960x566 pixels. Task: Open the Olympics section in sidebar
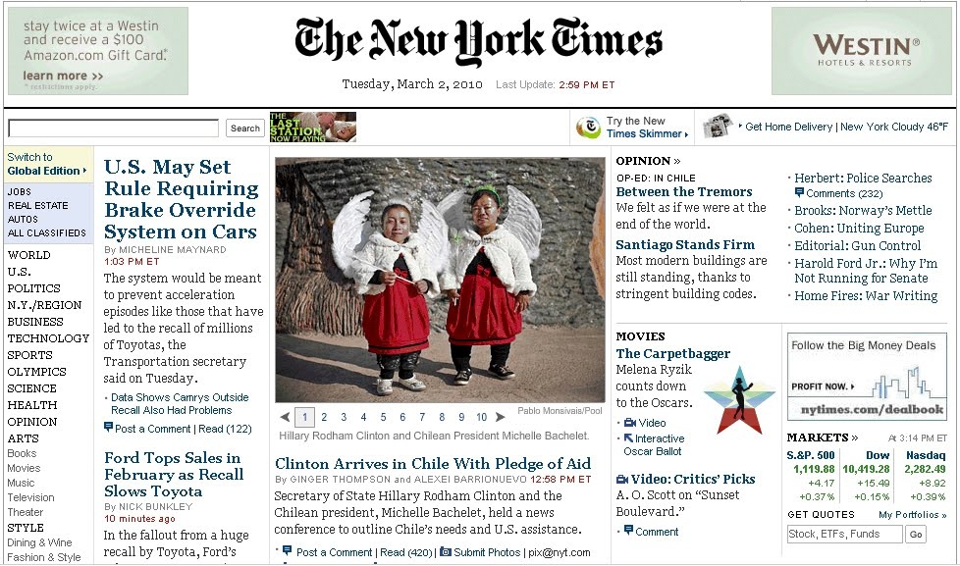[36, 372]
